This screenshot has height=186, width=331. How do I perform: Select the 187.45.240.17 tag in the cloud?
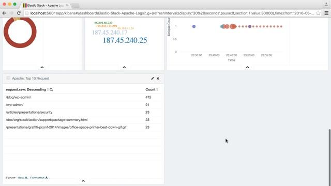pyautogui.click(x=110, y=33)
